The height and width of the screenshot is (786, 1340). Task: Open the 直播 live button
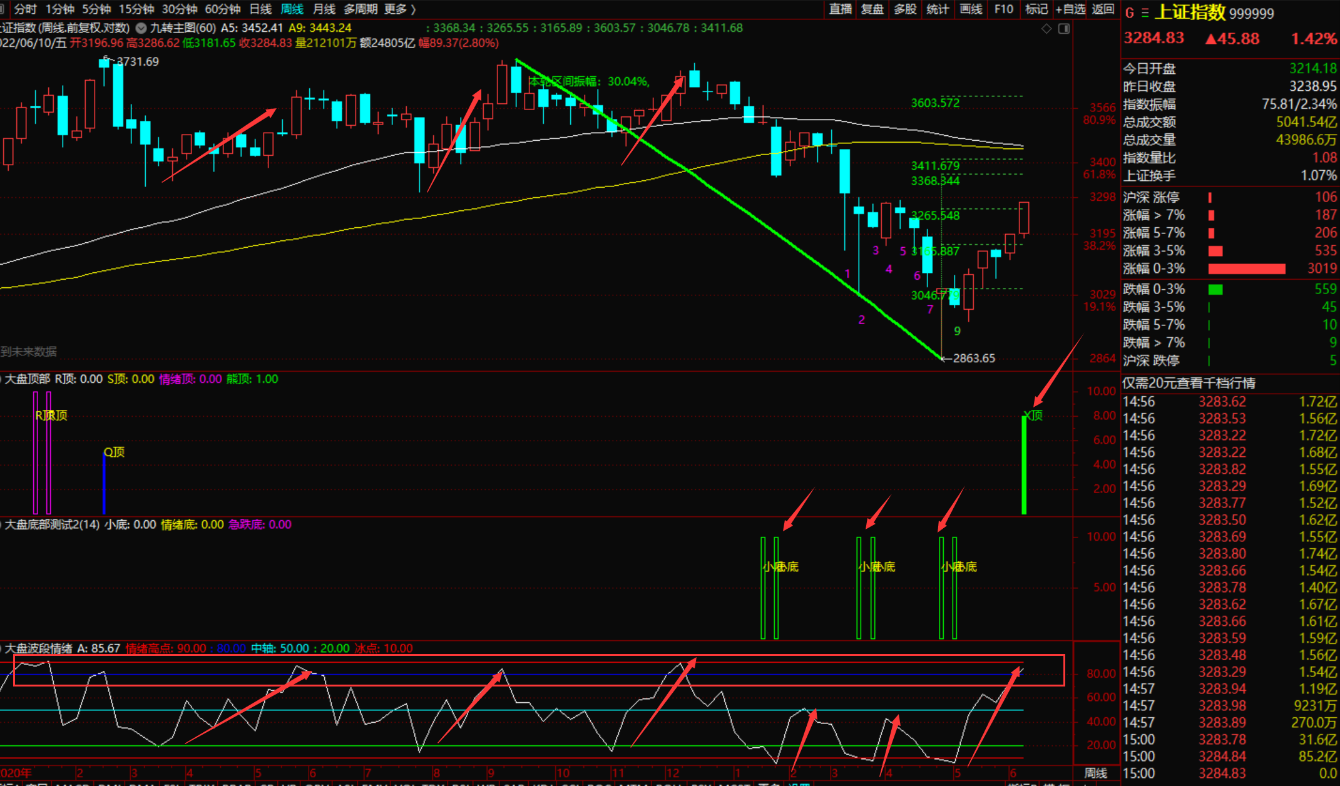[841, 9]
